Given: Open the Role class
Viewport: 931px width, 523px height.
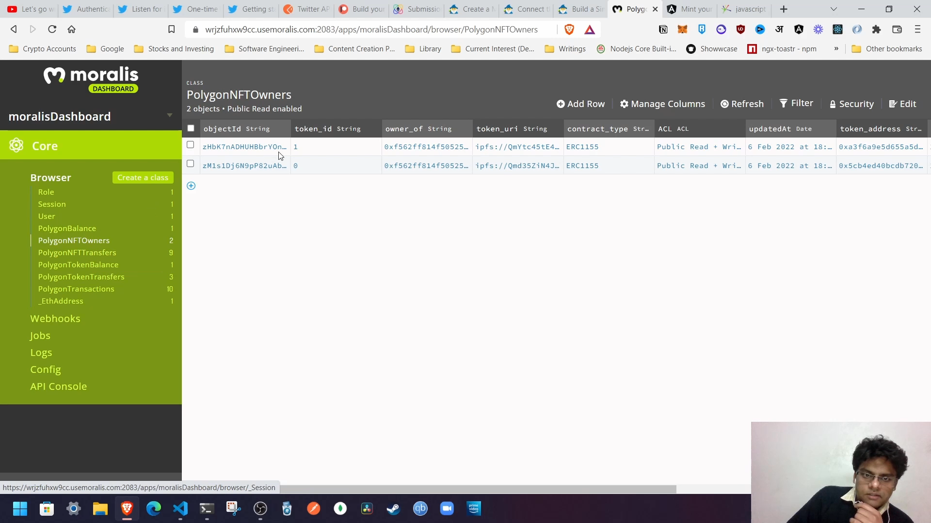Looking at the screenshot, I should point(46,192).
